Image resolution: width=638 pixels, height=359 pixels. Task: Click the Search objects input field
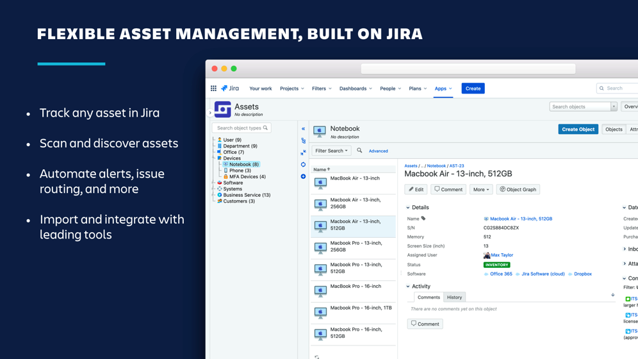click(580, 106)
